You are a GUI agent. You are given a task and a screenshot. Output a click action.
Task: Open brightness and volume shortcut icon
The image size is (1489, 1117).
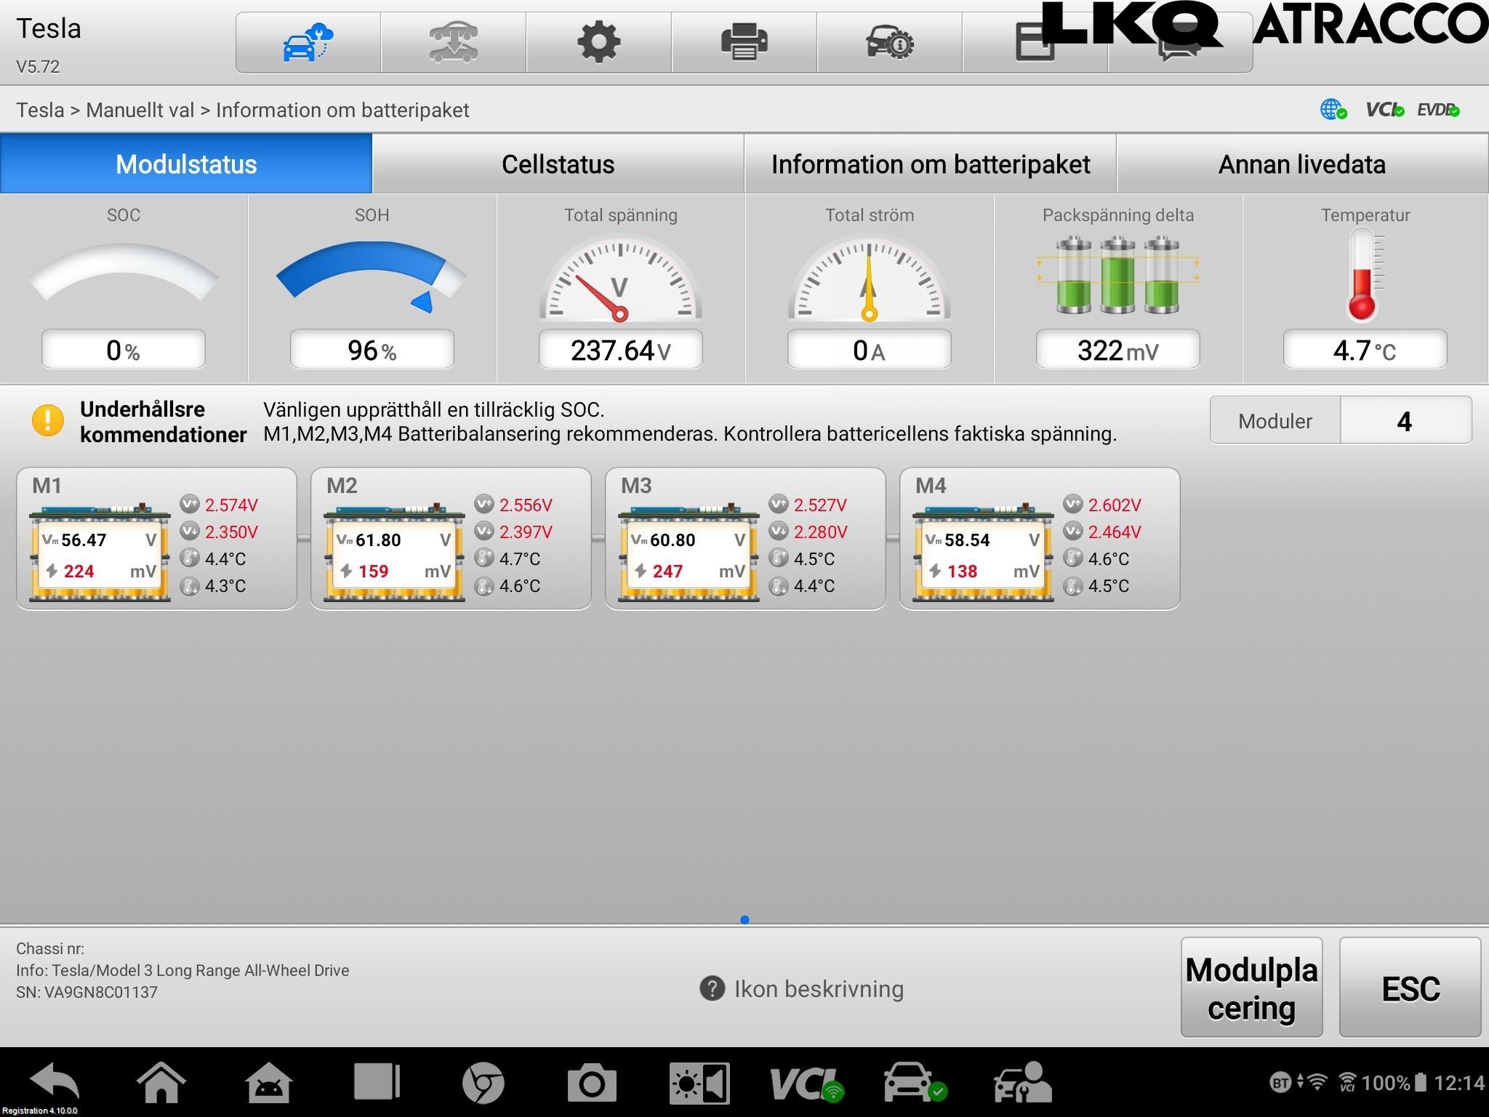699,1083
